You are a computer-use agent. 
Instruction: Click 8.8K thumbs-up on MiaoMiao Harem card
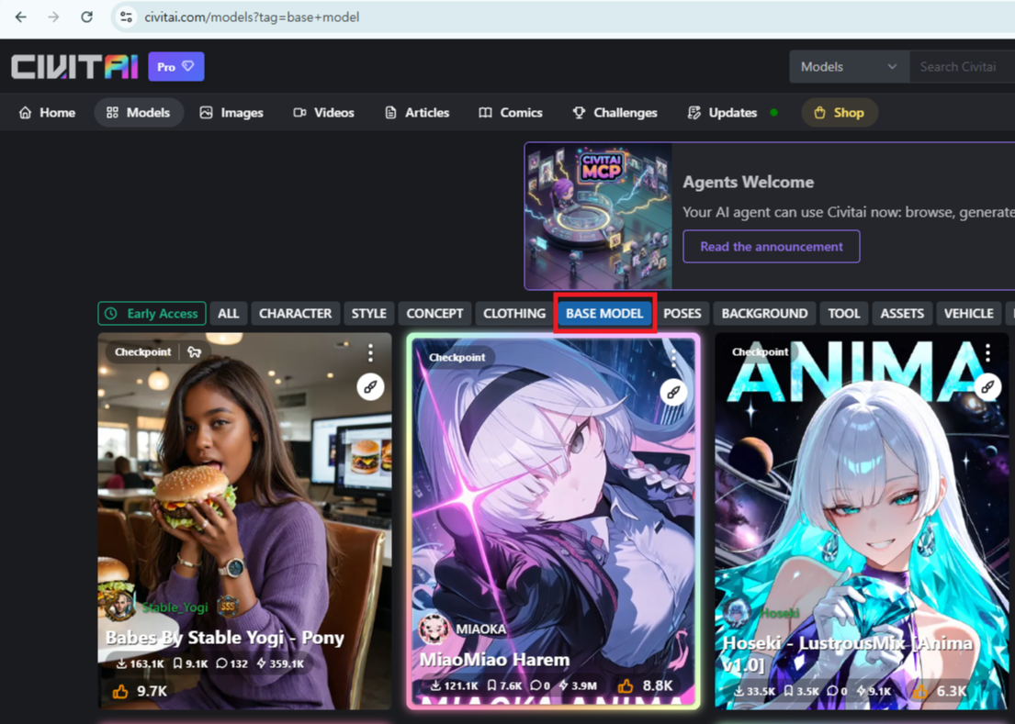[x=646, y=685]
